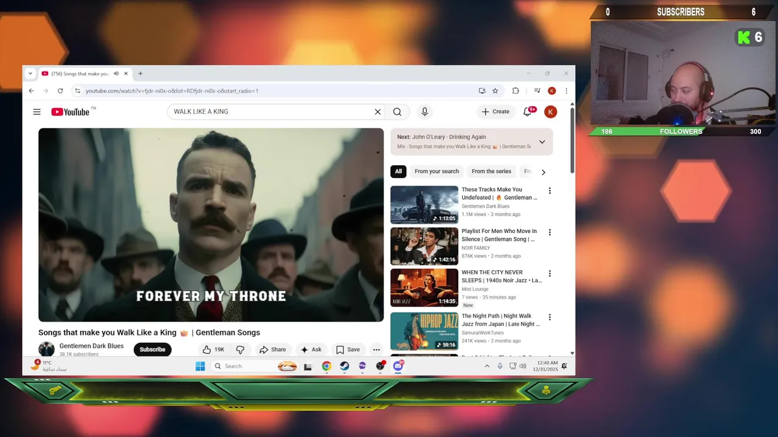Save the video to a playlist
Screen dimensions: 778x437
348,350
